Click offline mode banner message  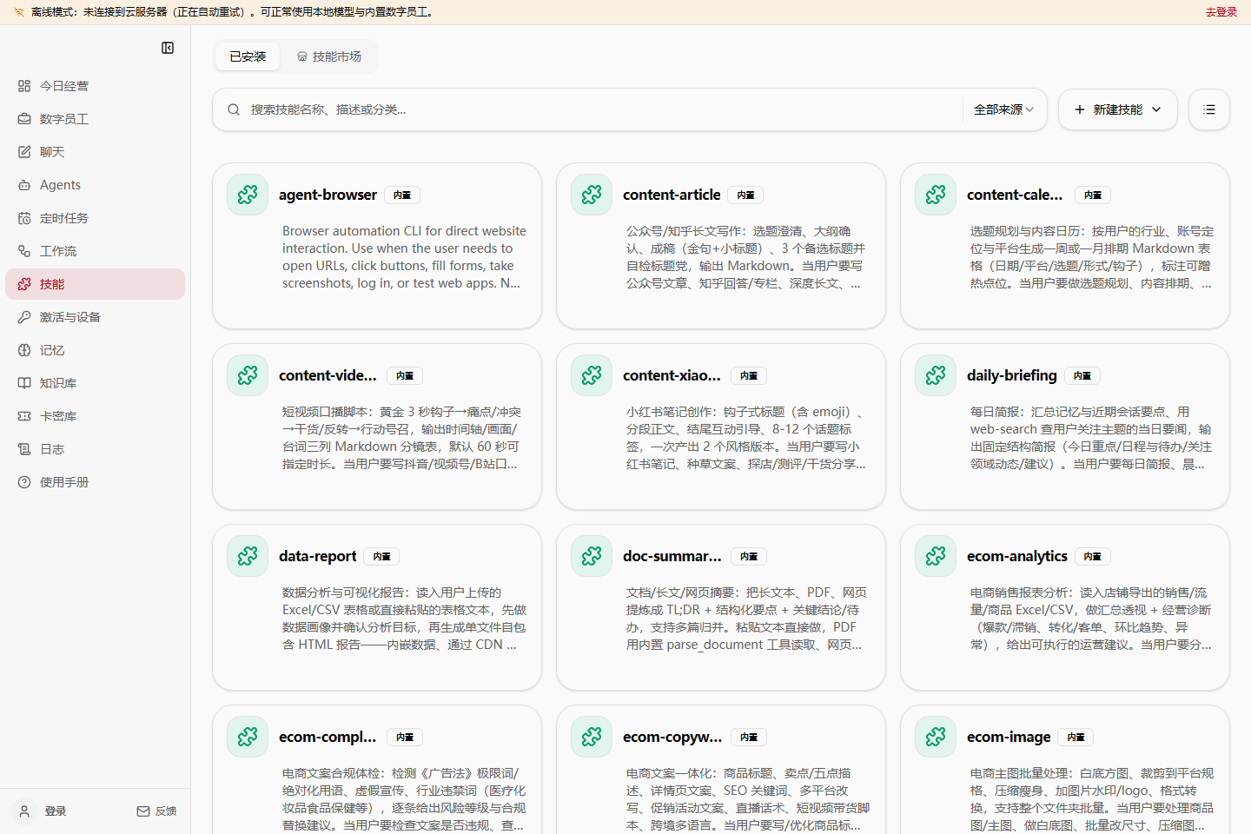(x=232, y=12)
